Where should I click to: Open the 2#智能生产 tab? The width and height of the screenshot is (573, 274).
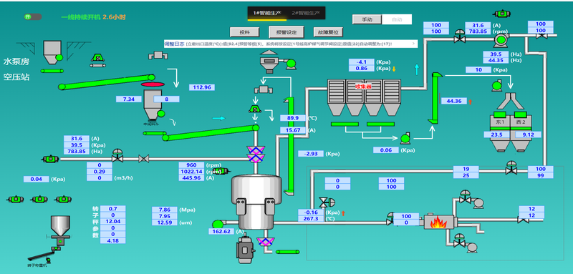tap(306, 13)
